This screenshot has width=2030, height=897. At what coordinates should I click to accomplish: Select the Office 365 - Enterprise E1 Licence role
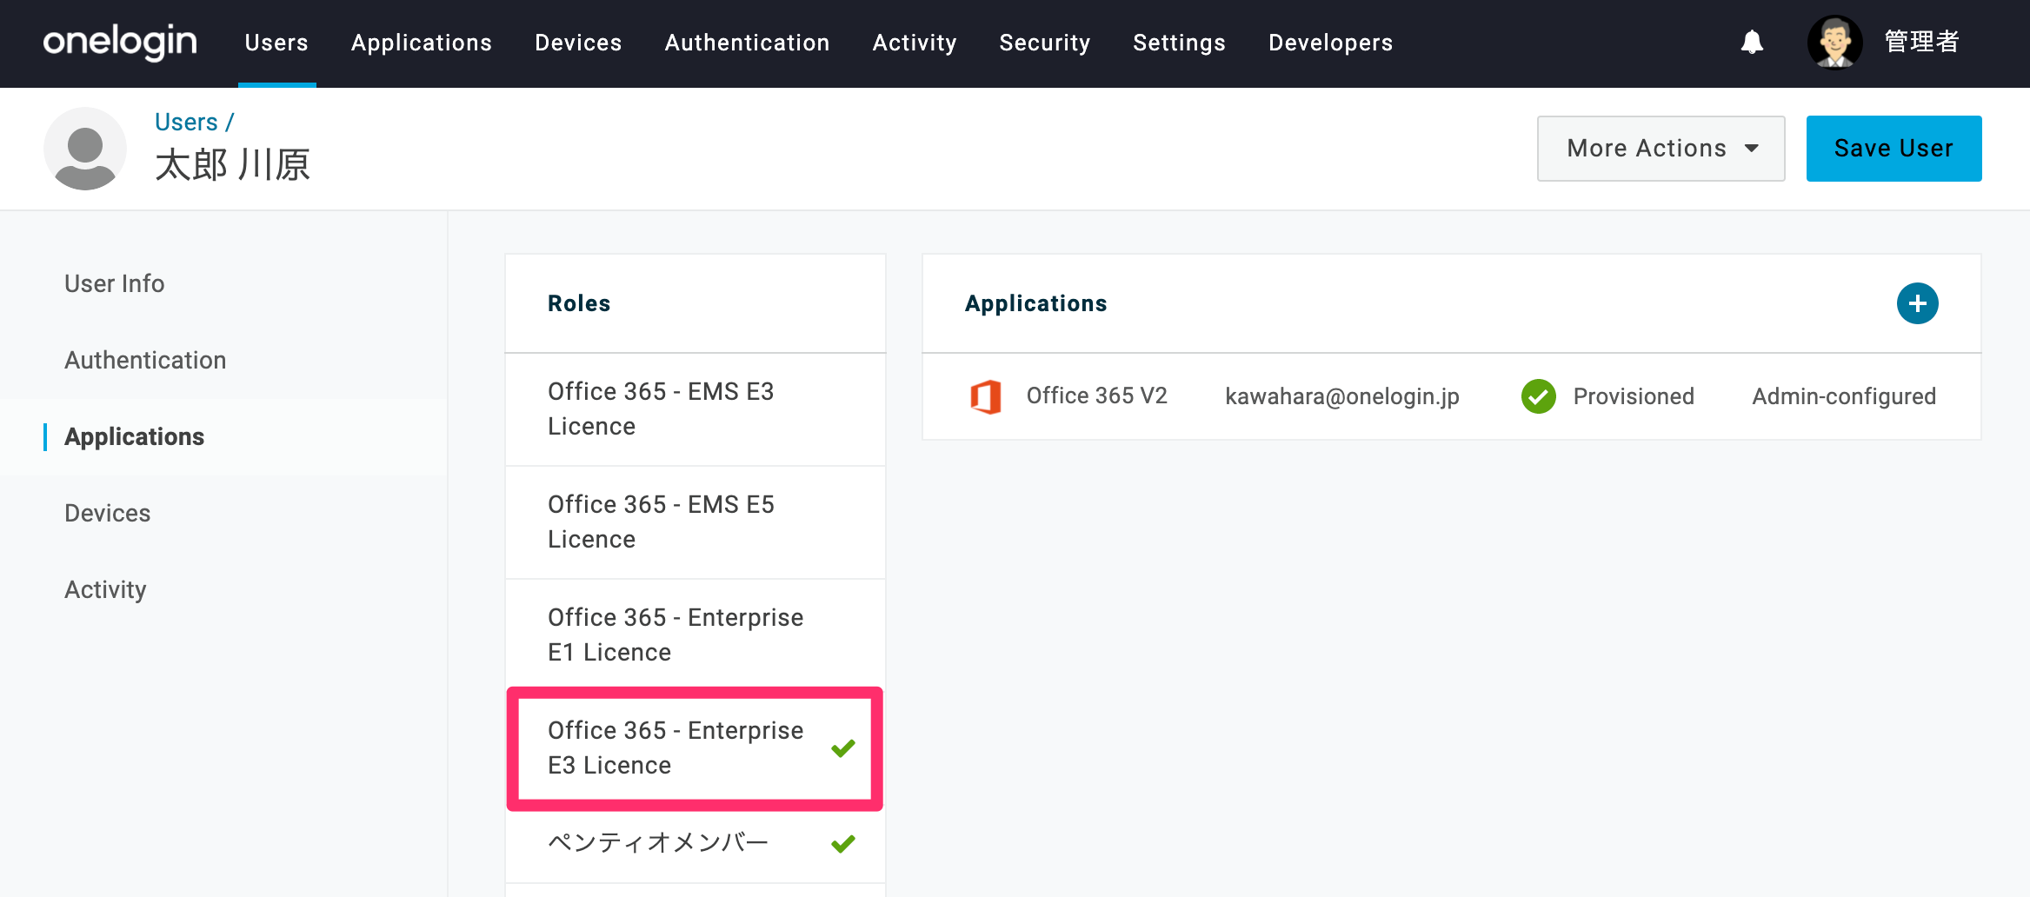[x=696, y=635]
